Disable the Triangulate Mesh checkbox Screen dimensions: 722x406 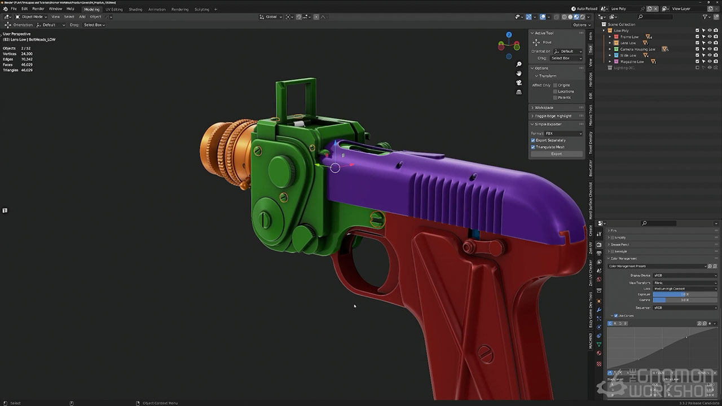pyautogui.click(x=533, y=147)
